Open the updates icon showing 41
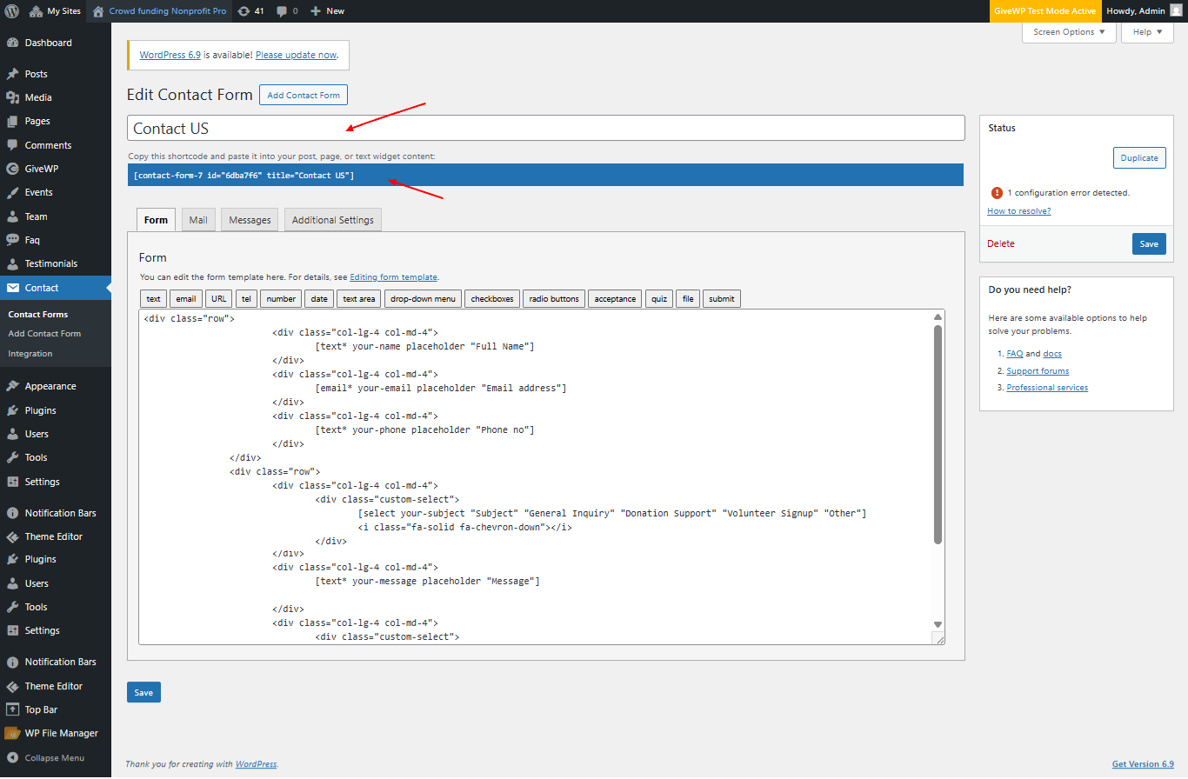The width and height of the screenshot is (1188, 779). point(250,11)
